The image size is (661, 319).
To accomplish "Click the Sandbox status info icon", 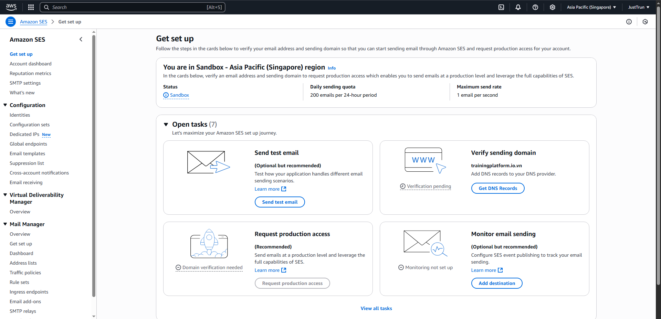I will click(x=166, y=95).
